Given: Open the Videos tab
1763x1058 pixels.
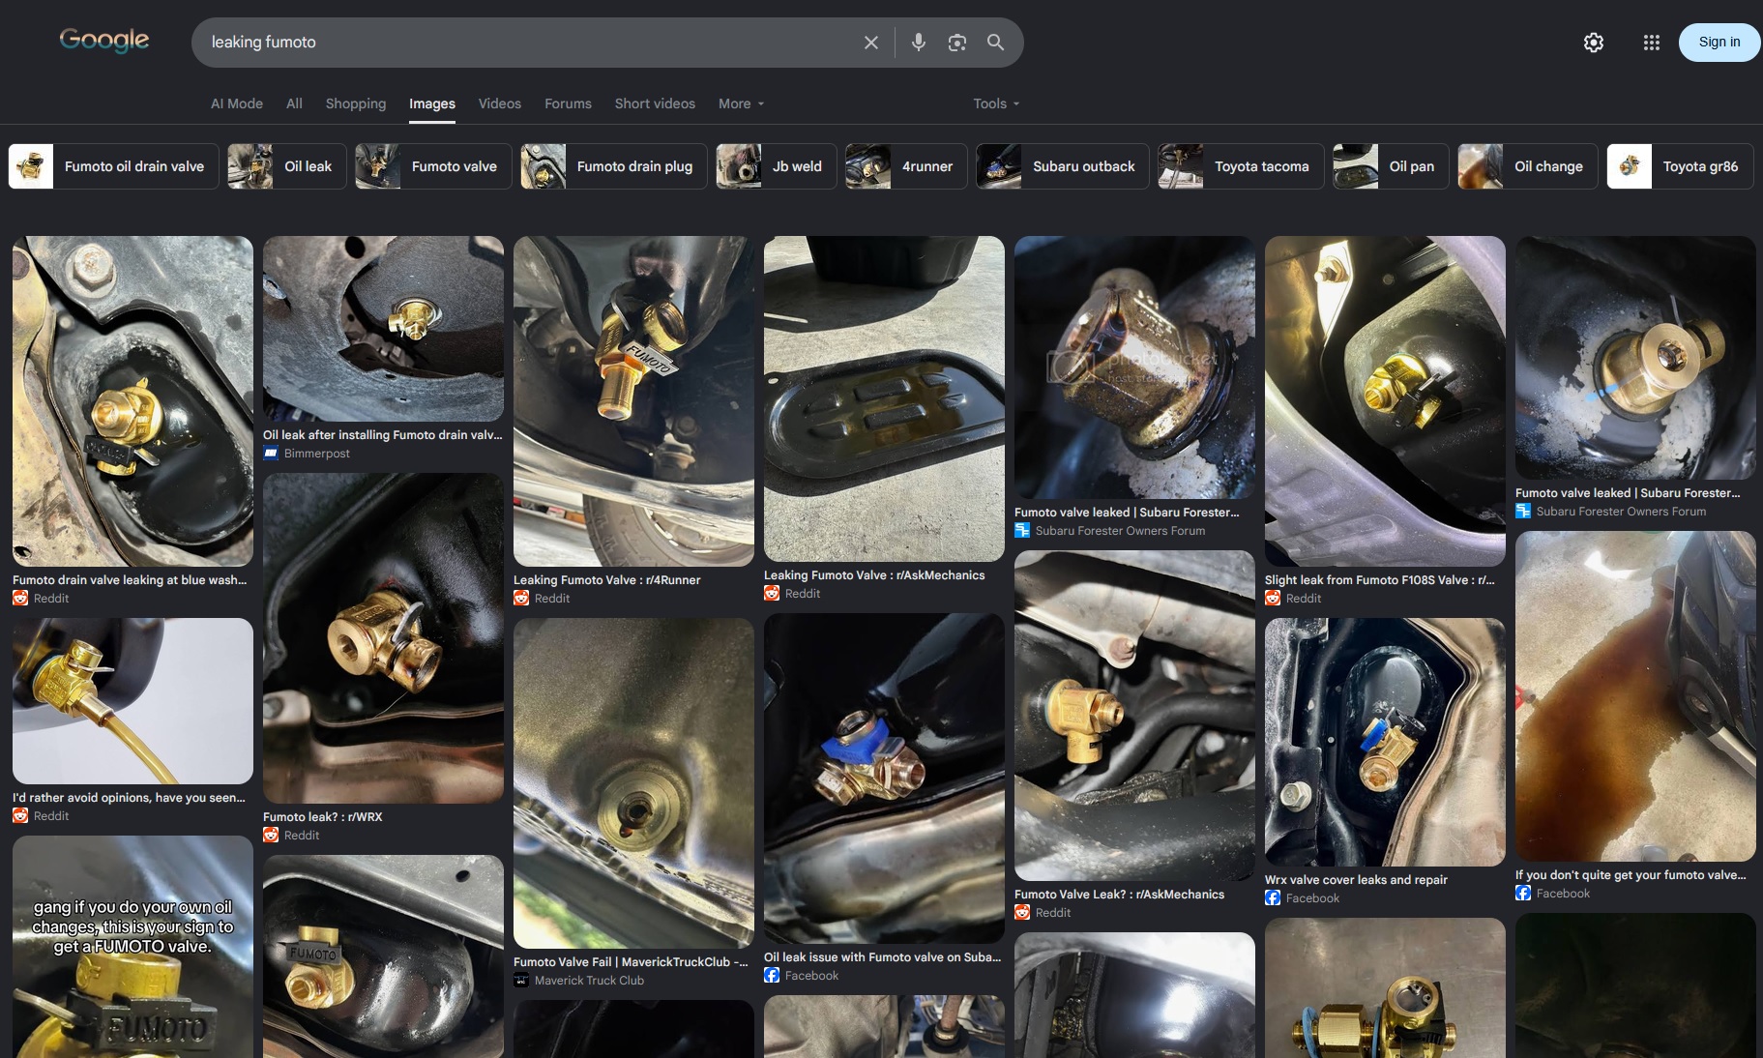Looking at the screenshot, I should pos(500,103).
